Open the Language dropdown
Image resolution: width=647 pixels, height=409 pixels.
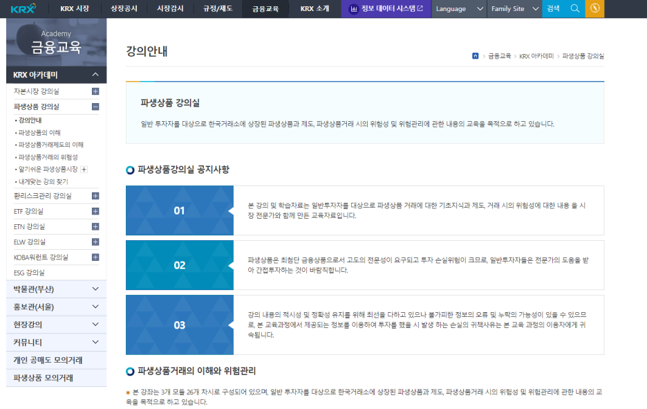click(x=459, y=9)
